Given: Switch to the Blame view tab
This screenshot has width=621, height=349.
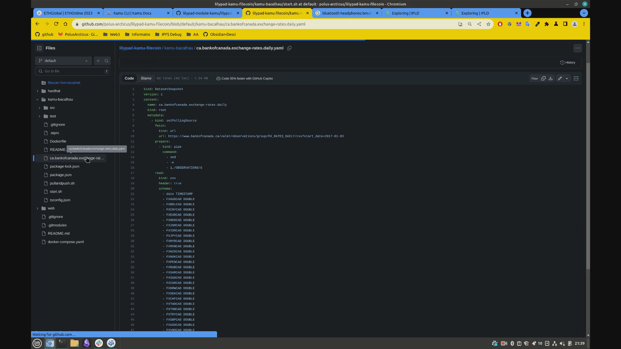Looking at the screenshot, I should (146, 79).
